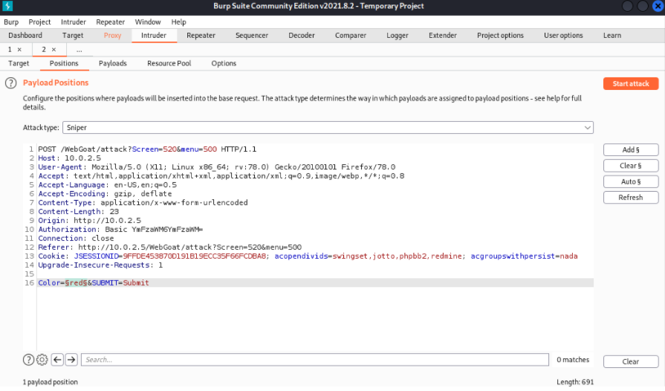Click the '1 payload position' status text
This screenshot has height=391, width=665.
(x=50, y=382)
